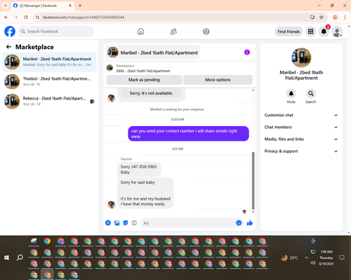Show hidden system tray icons

tap(306, 258)
